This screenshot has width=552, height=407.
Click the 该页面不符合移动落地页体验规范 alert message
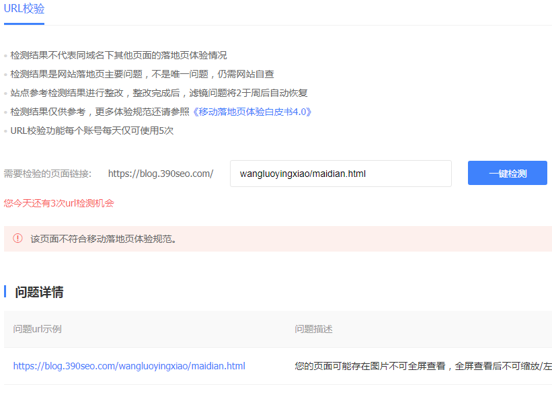[x=104, y=239]
